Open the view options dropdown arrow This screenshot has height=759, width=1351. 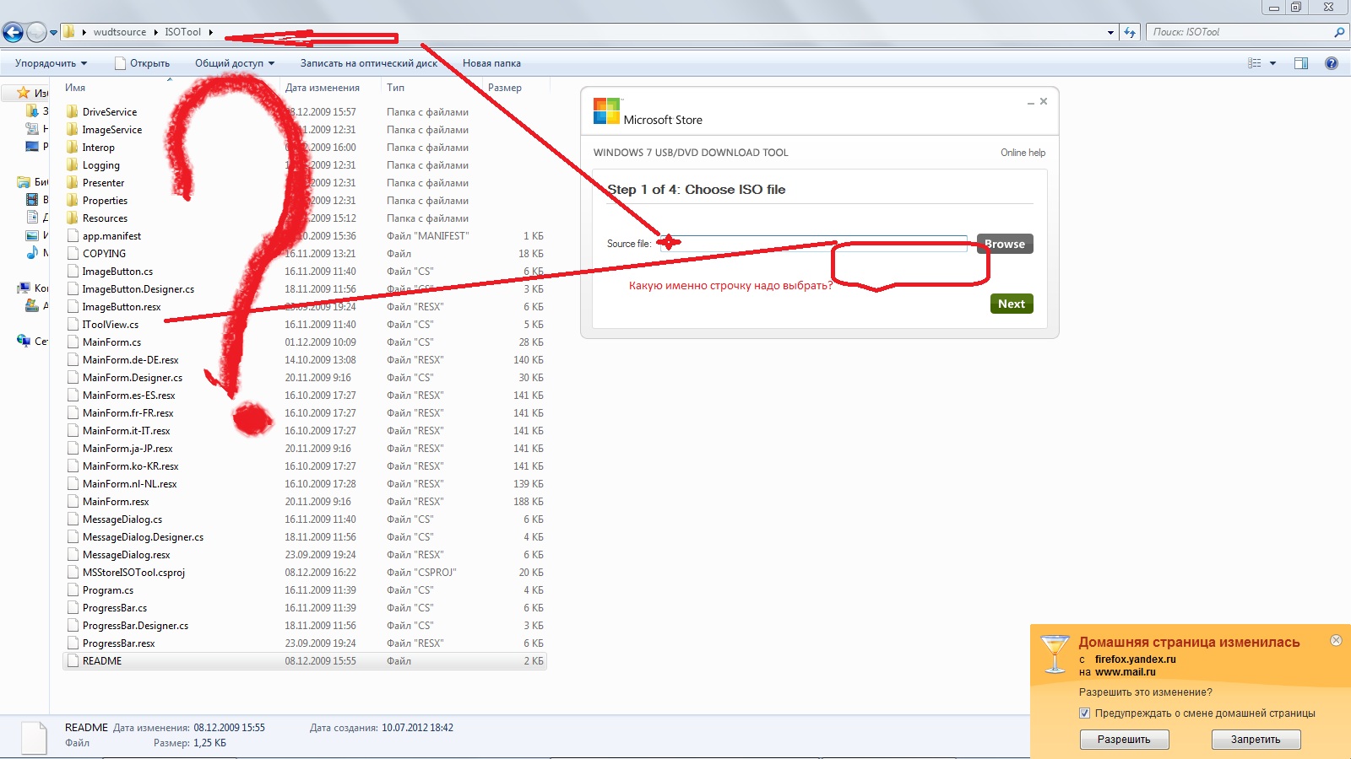[x=1272, y=63]
